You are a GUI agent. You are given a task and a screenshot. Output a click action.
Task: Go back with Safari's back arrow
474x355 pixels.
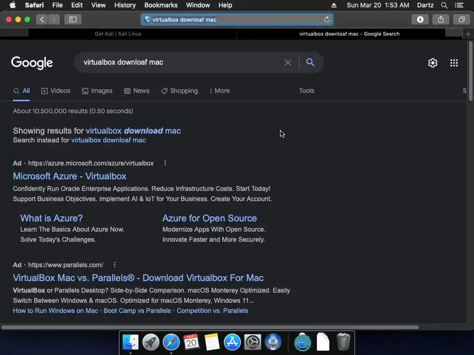pos(42,19)
